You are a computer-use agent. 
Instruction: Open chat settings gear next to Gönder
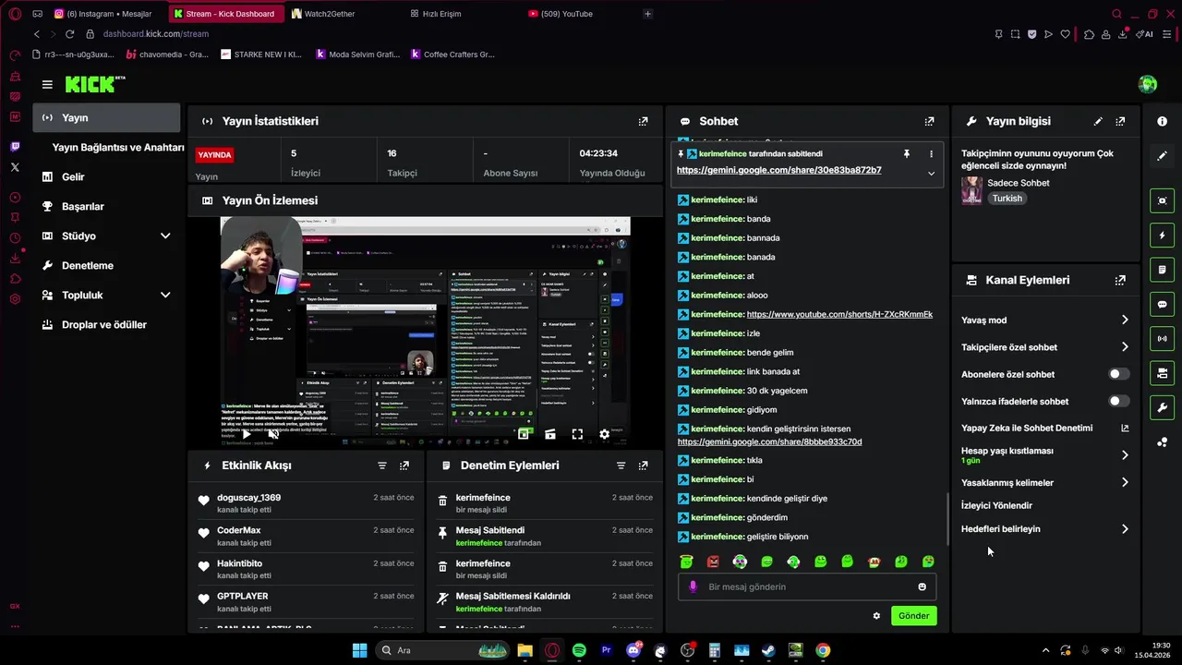click(876, 616)
